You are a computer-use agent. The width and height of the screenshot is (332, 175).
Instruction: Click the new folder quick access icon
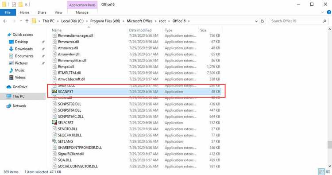20,4
